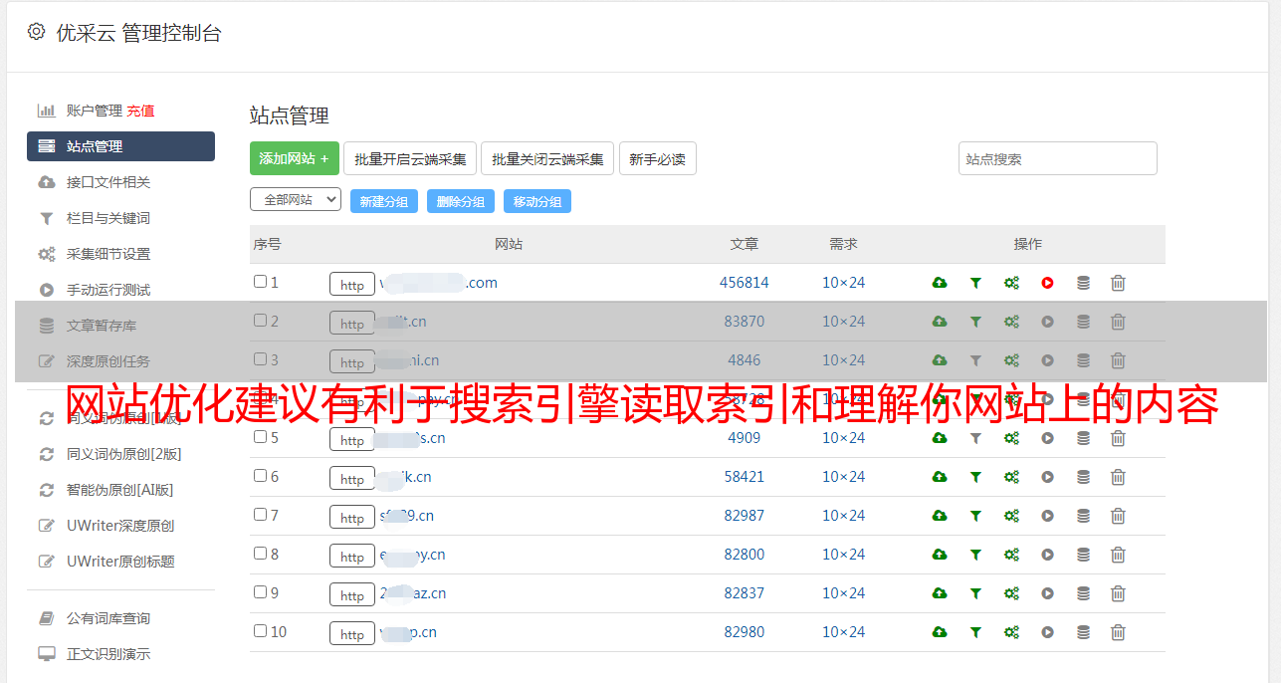Tick the checkbox for row 3
Image resolution: width=1281 pixels, height=683 pixels.
click(x=260, y=359)
